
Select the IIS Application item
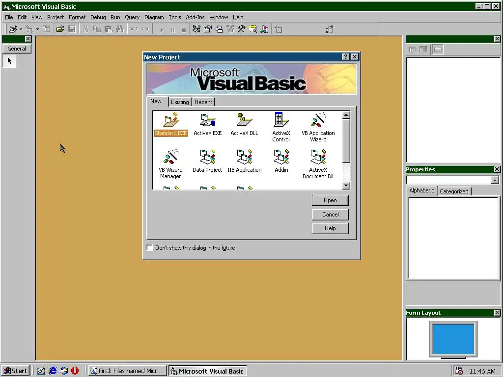[x=245, y=162]
